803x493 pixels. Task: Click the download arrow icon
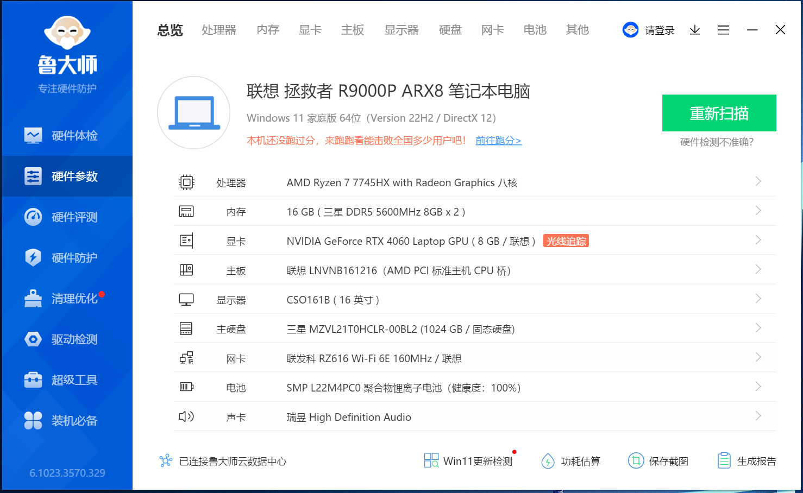695,30
